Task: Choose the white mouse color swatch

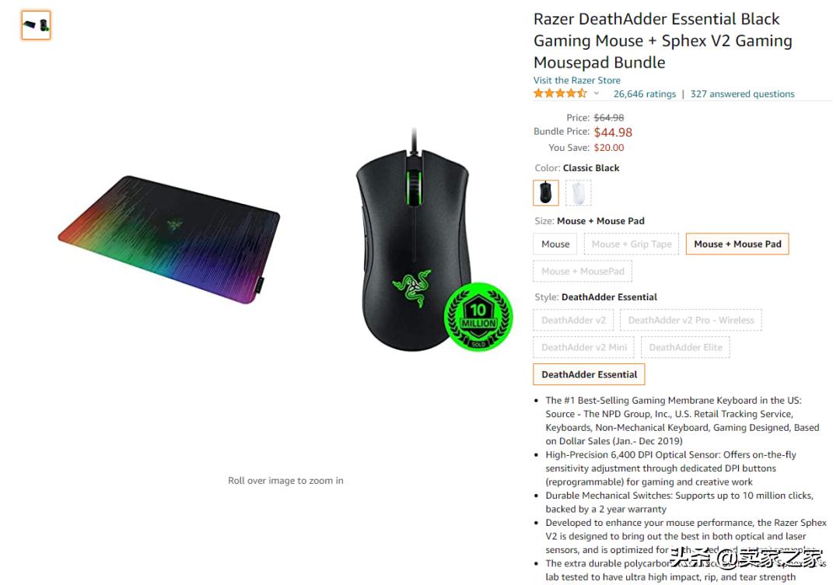Action: (578, 192)
